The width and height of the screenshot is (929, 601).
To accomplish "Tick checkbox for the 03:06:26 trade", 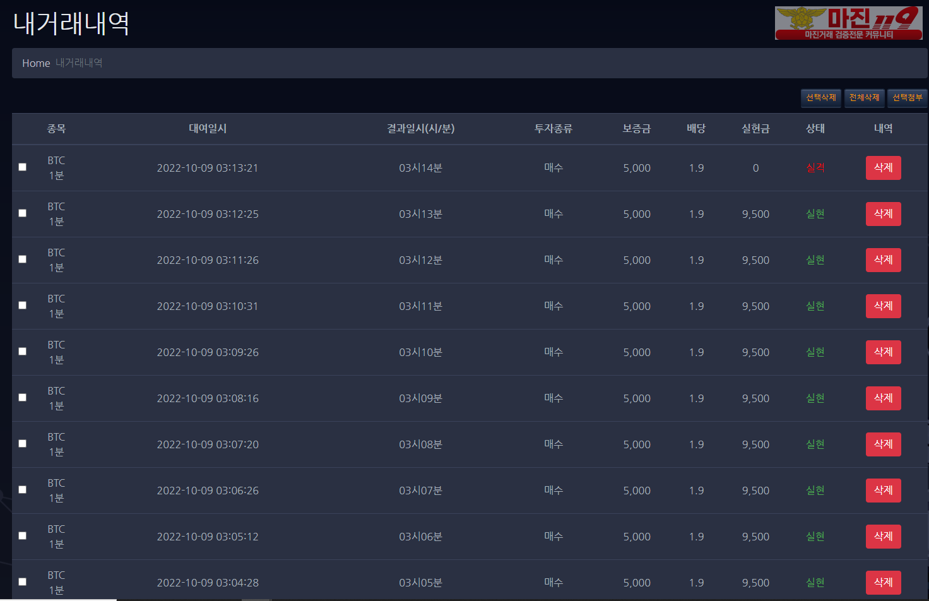I will 23,490.
